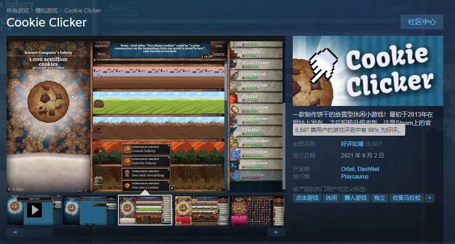Click the thumbnail strip scrollbar handle

[38, 232]
